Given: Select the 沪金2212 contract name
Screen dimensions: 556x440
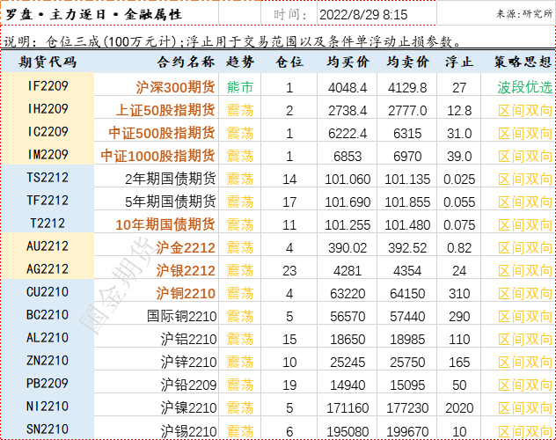Looking at the screenshot, I should [x=186, y=247].
